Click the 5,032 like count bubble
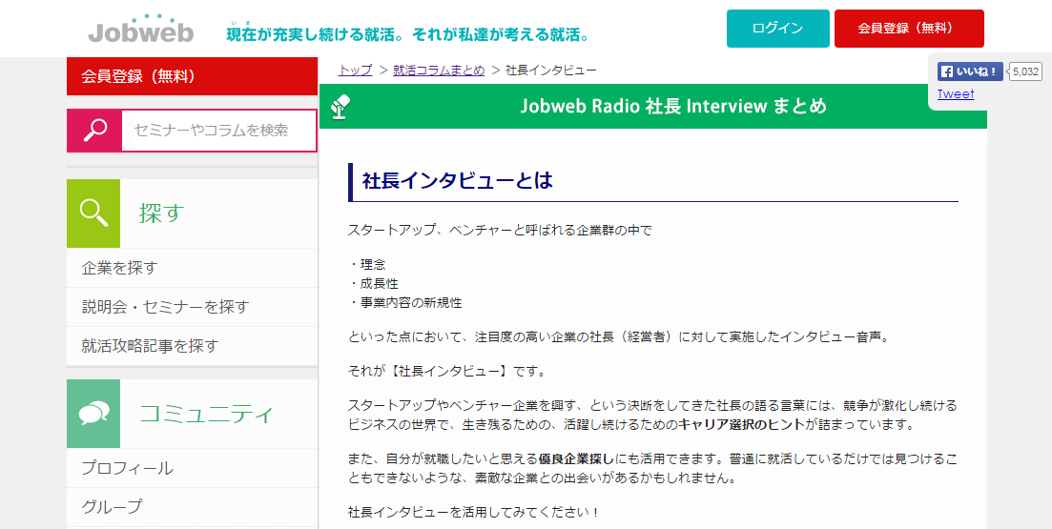 (1025, 71)
